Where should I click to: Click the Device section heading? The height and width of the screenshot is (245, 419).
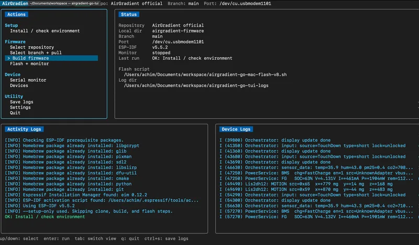coord(13,74)
